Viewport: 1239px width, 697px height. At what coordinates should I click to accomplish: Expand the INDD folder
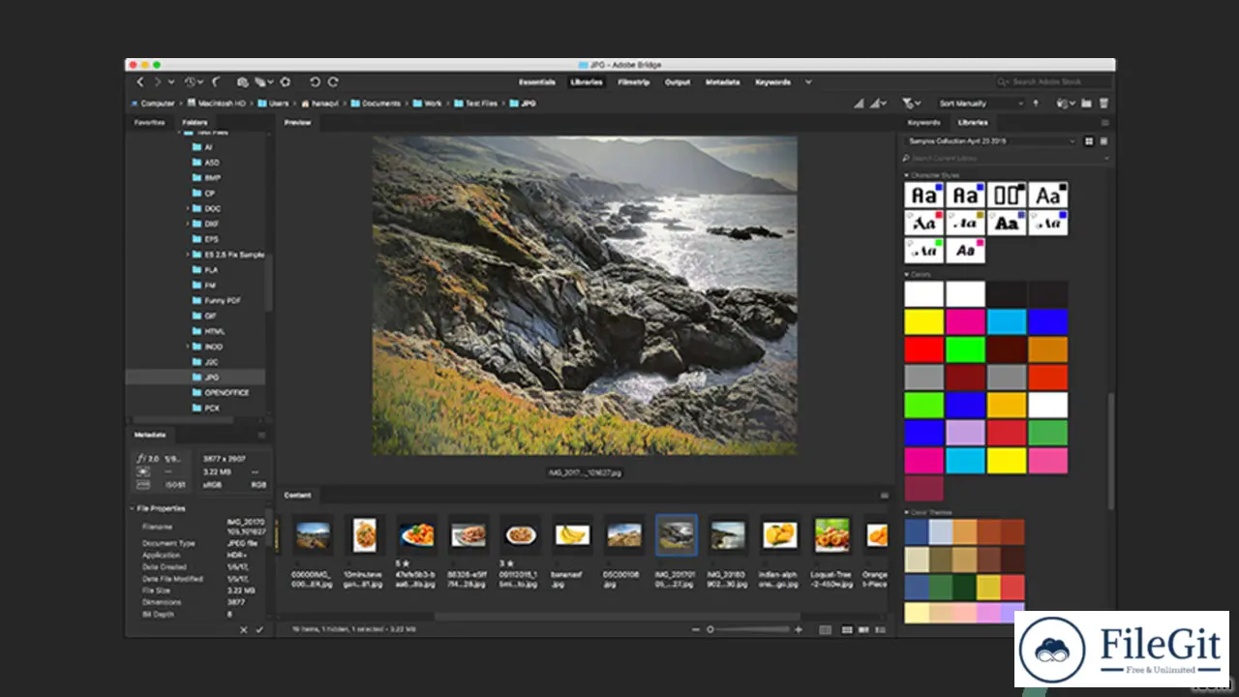[x=188, y=347]
